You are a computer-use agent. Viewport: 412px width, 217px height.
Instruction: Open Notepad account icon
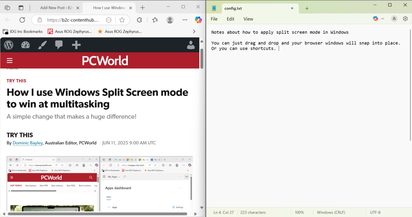(x=394, y=19)
